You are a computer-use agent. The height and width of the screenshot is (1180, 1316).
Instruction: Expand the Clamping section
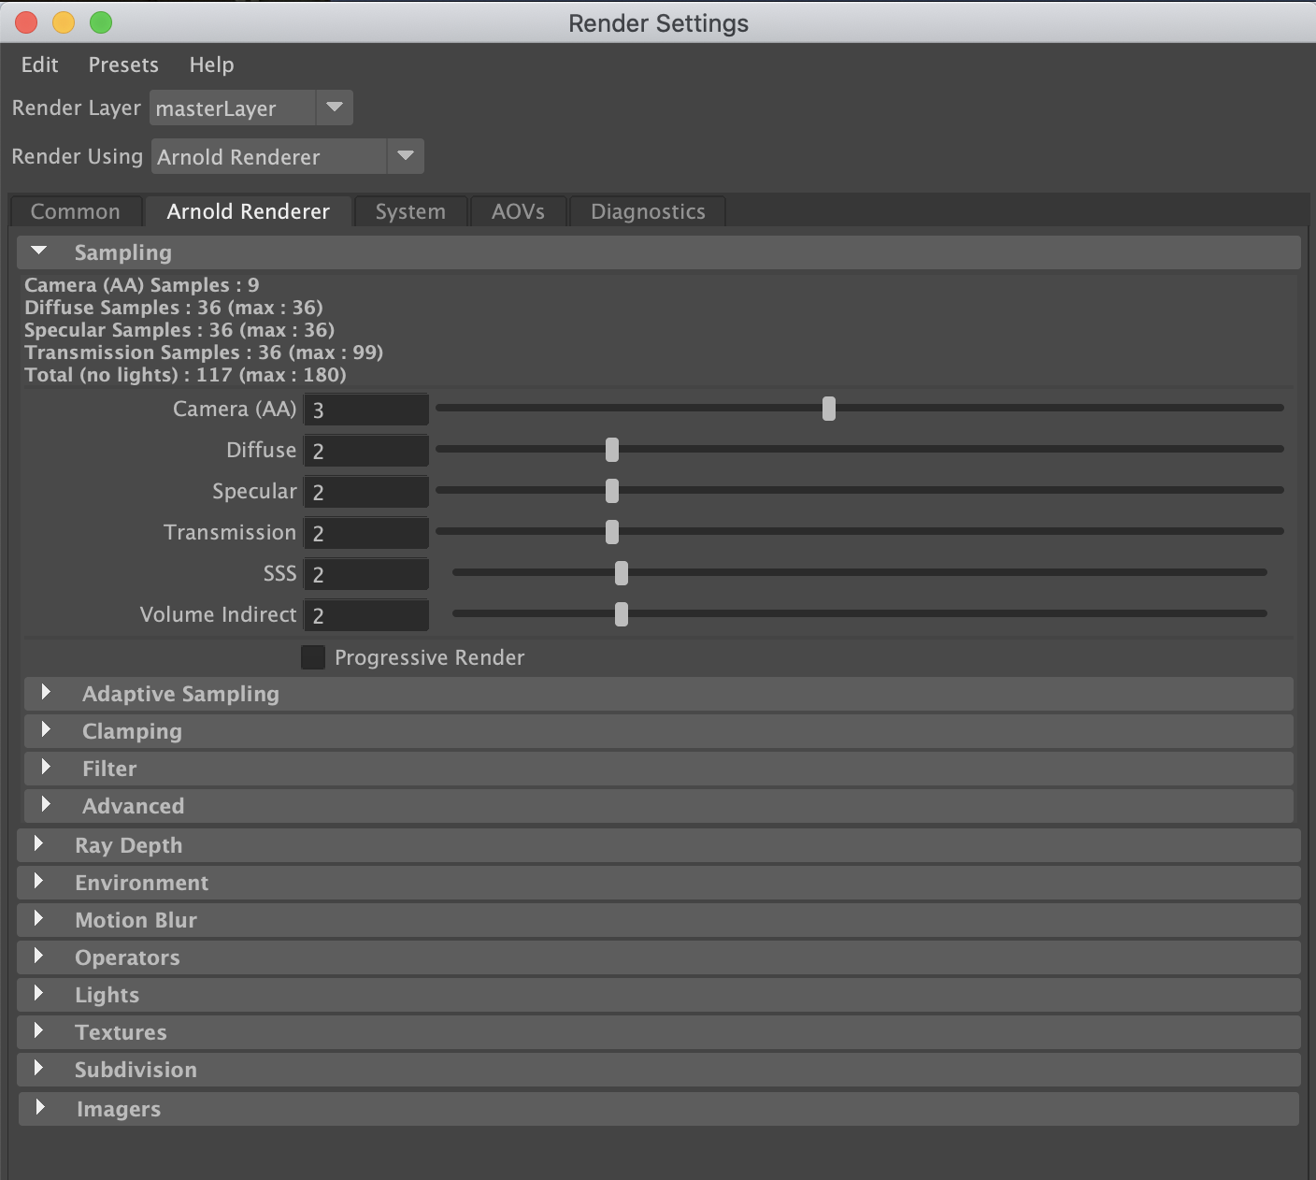pyautogui.click(x=45, y=730)
